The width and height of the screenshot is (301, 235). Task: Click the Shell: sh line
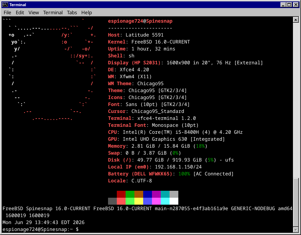tap(121, 56)
